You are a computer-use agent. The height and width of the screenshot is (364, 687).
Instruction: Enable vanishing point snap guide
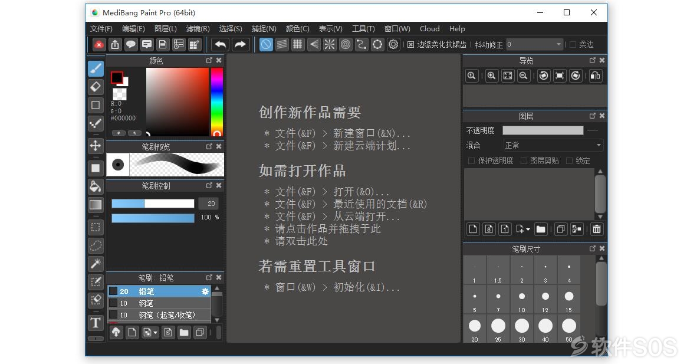[x=314, y=44]
